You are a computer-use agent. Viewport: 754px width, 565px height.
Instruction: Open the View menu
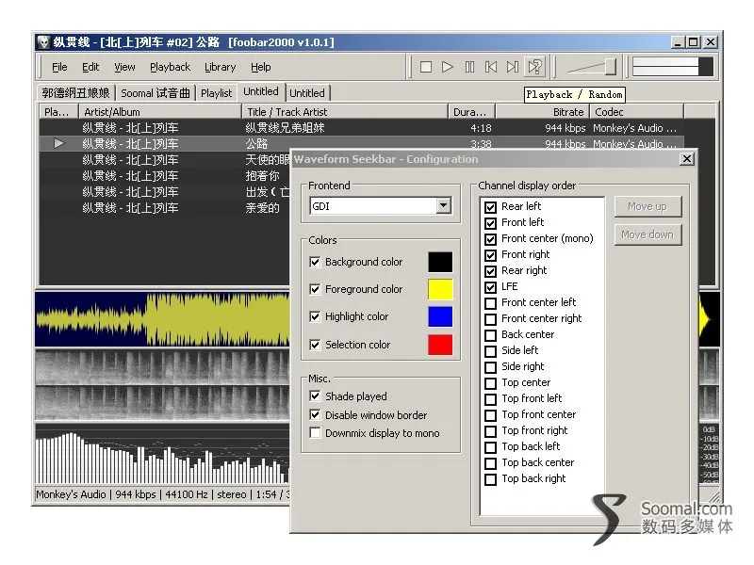pos(124,67)
